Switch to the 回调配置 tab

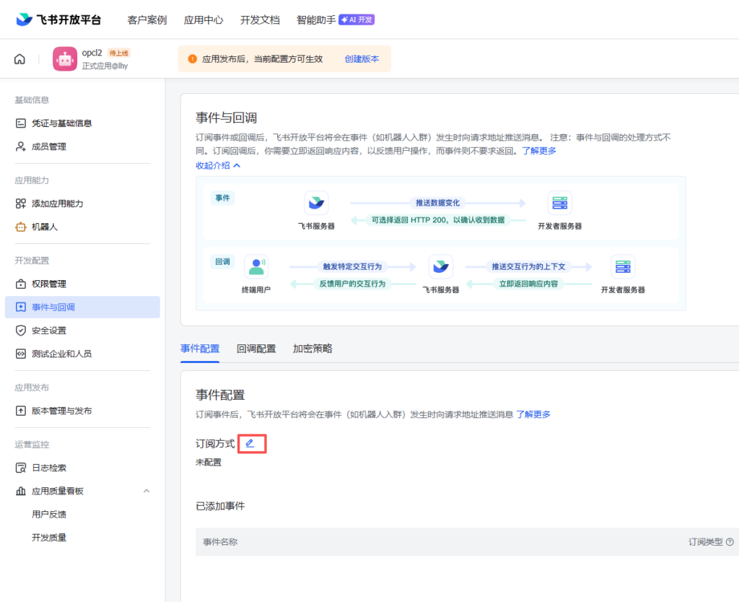click(256, 349)
